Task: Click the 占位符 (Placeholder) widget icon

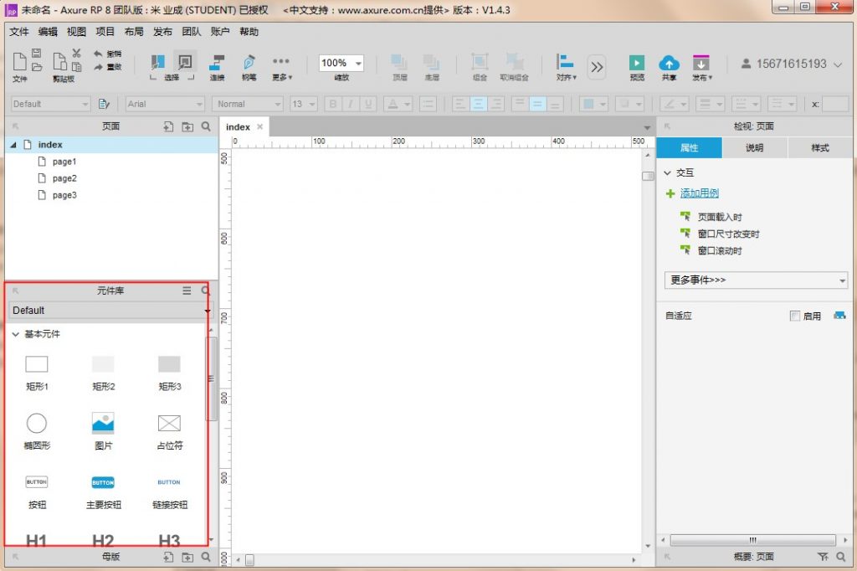Action: pyautogui.click(x=169, y=424)
